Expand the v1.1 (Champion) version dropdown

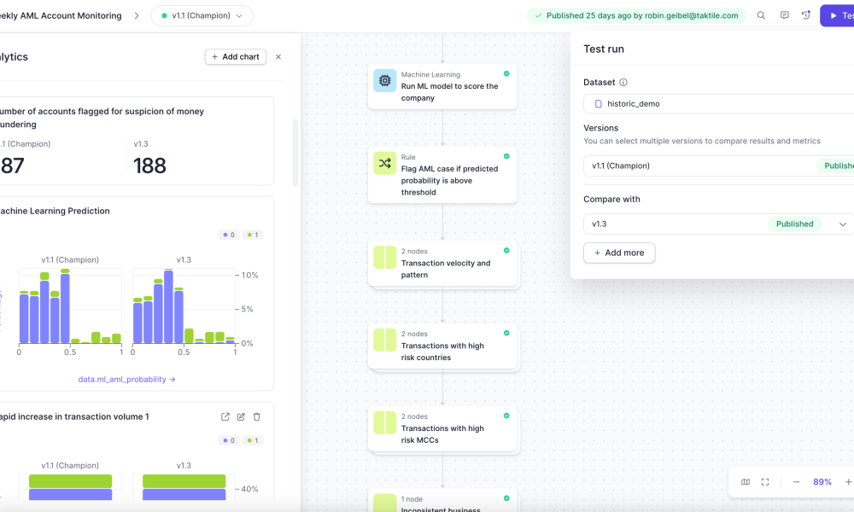202,15
